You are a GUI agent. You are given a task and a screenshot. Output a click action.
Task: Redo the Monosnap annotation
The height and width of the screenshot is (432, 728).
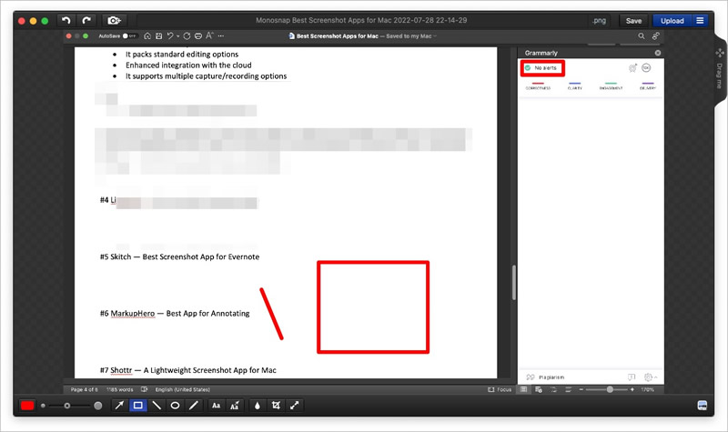(86, 20)
